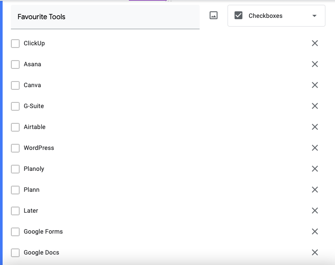Check the Google Forms checkbox
Screen dimensions: 335x265
tap(15, 232)
